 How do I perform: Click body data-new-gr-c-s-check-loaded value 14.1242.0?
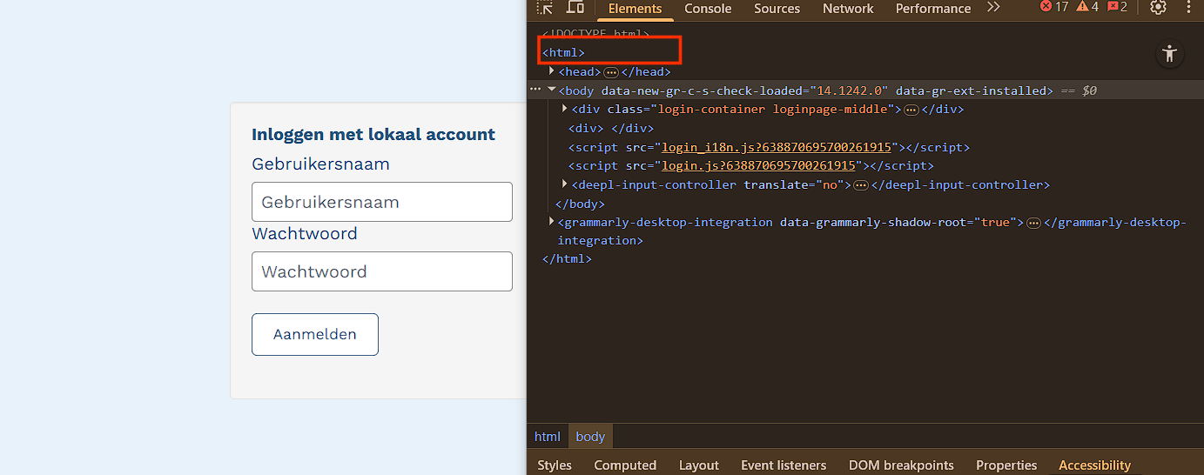[848, 90]
